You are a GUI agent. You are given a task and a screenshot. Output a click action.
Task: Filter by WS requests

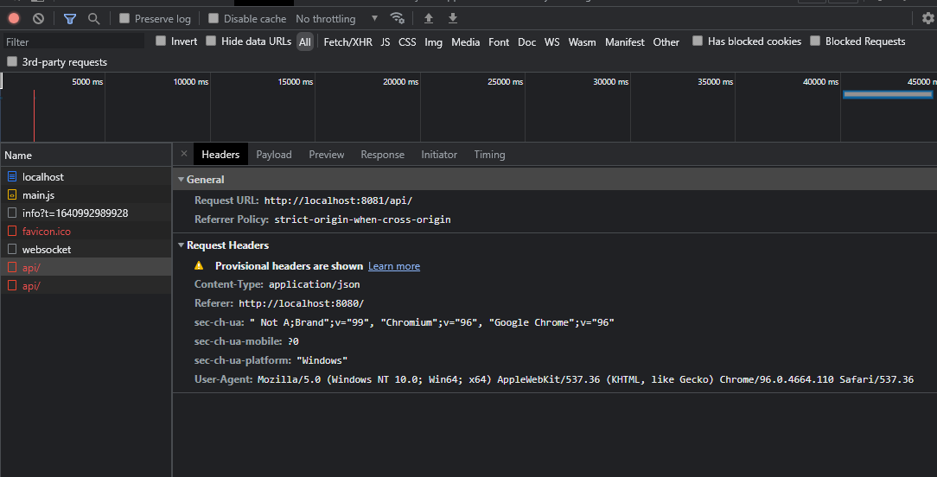tap(552, 41)
